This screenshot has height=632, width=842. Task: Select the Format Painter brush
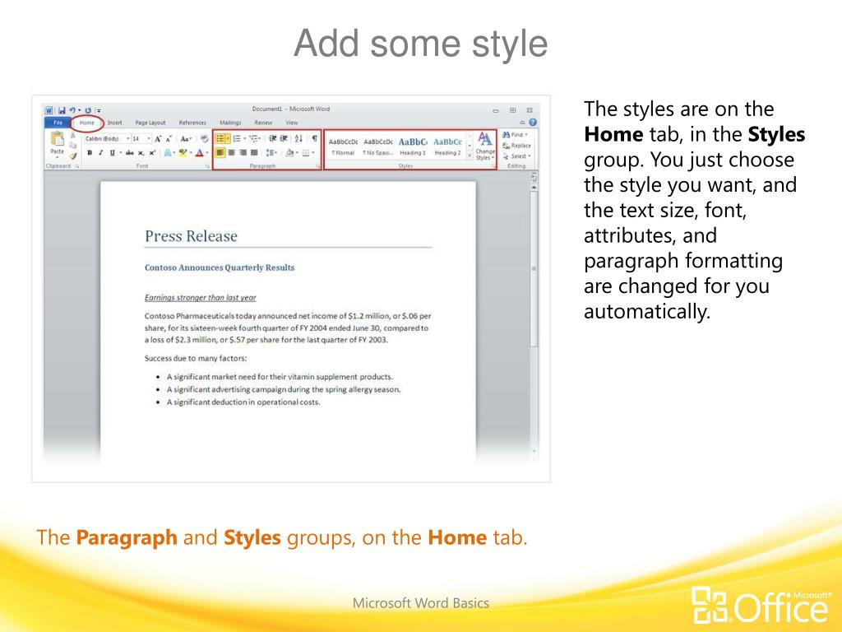(x=73, y=156)
